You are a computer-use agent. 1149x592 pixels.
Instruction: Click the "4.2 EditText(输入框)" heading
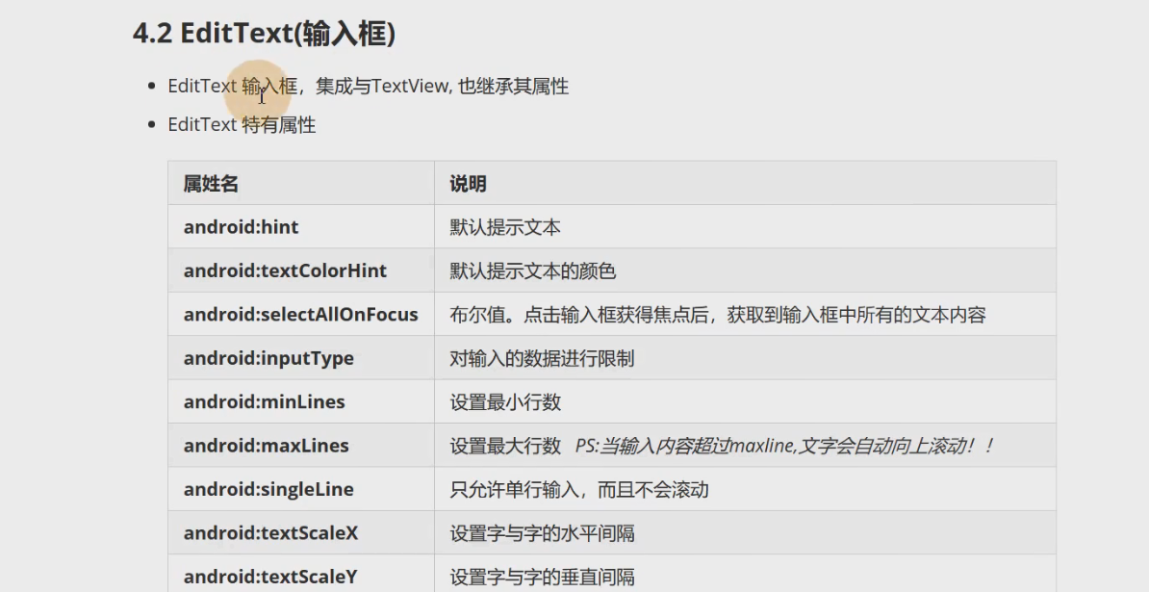(x=264, y=34)
